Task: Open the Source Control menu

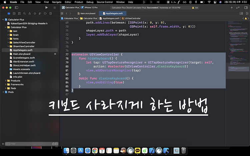Action: [x=105, y=2]
